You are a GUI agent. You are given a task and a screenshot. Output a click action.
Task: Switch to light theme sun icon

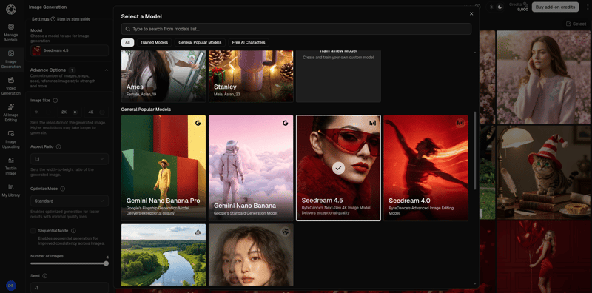[x=491, y=7]
